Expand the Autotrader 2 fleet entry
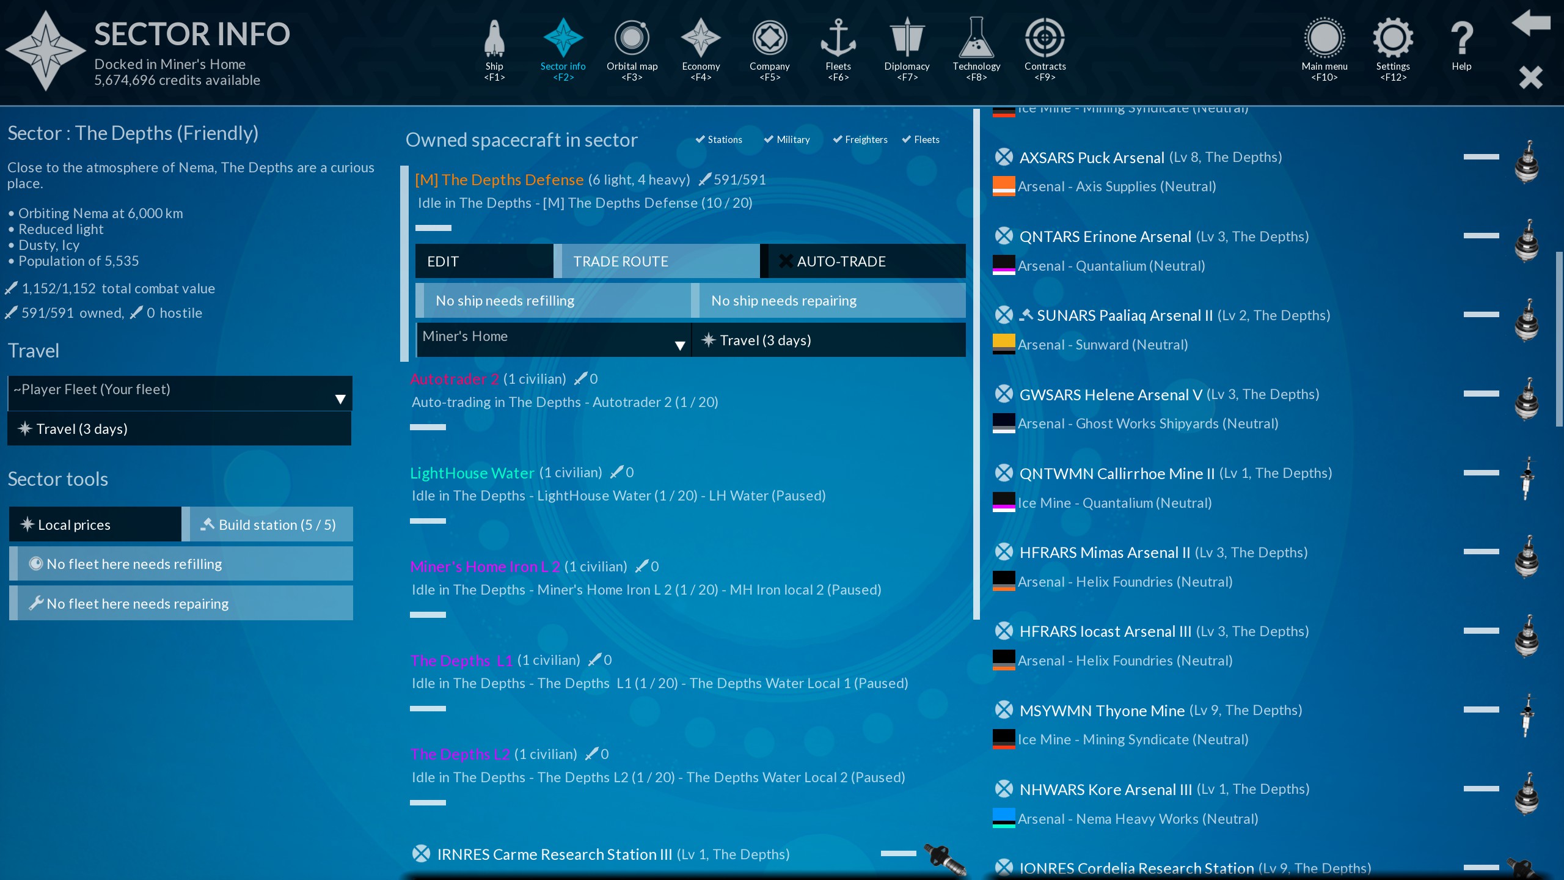 pyautogui.click(x=455, y=380)
